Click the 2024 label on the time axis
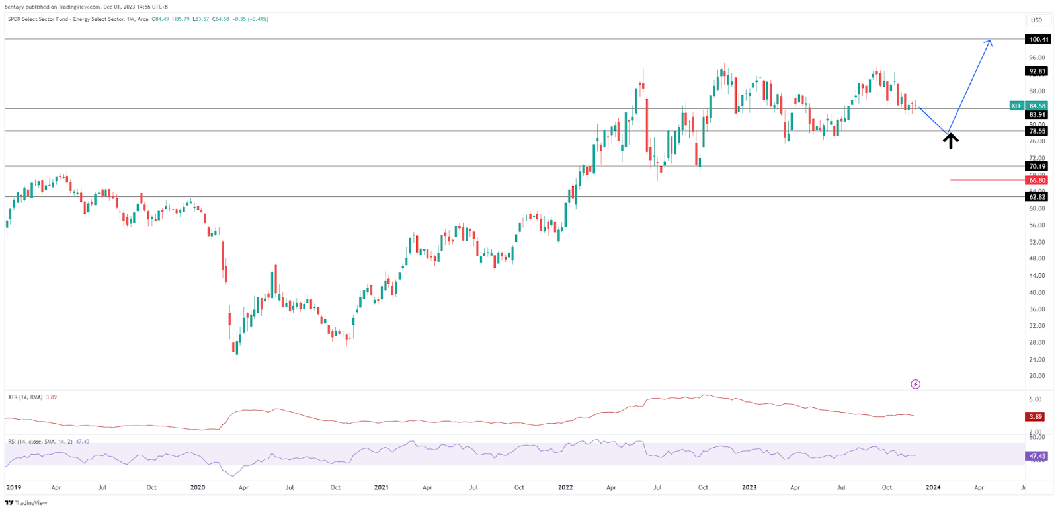This screenshot has height=511, width=1058. pos(933,487)
